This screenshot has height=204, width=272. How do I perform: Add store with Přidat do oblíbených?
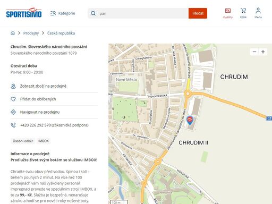38,99
